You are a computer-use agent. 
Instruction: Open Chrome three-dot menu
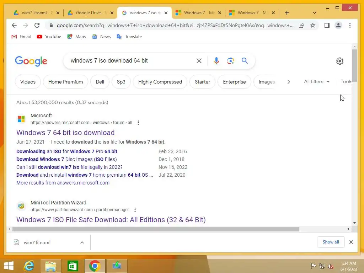[x=350, y=25]
